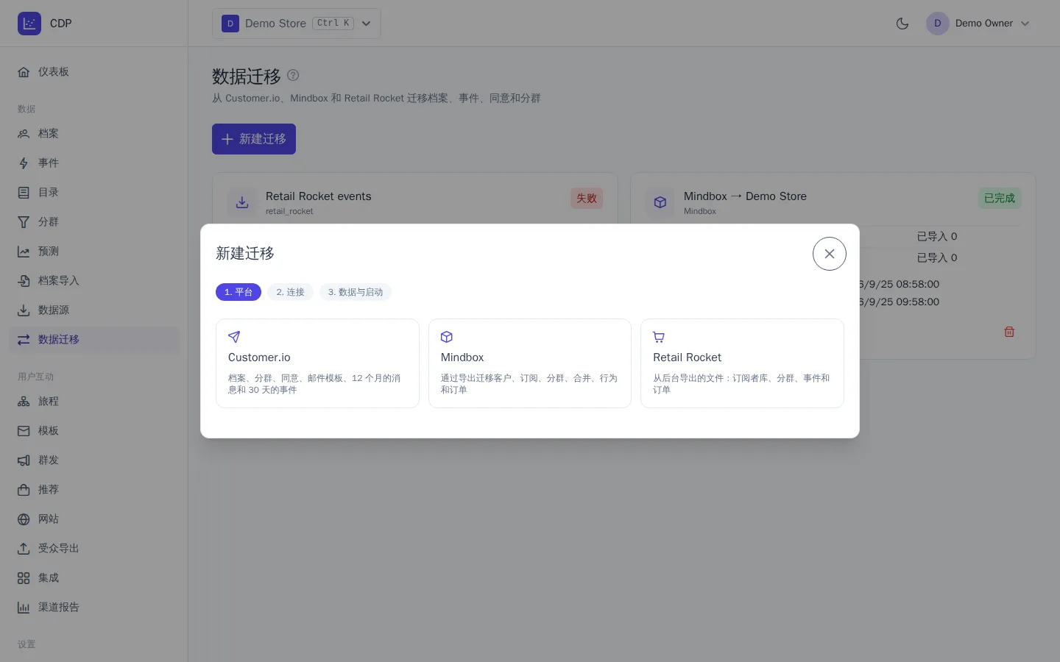The width and height of the screenshot is (1060, 662).
Task: Click the 已完成 status badge
Action: click(1000, 199)
